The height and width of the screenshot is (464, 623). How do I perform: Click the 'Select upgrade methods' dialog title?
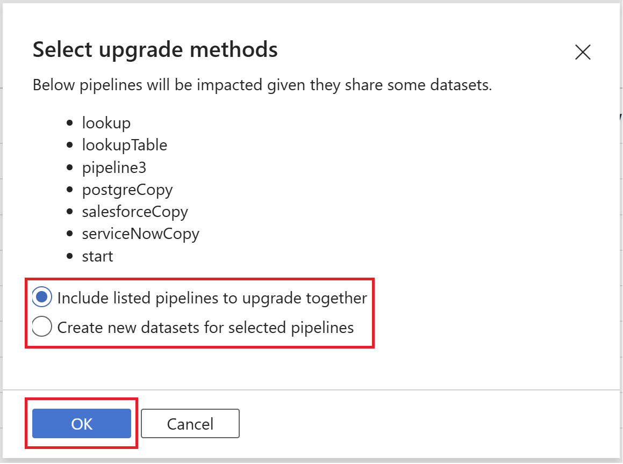(x=155, y=50)
